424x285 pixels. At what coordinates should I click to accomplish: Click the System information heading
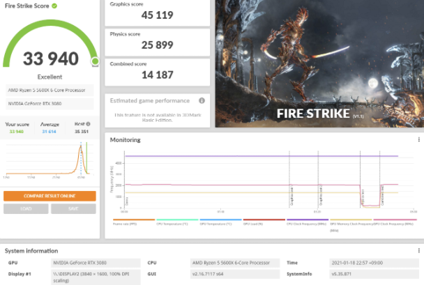tap(31, 251)
